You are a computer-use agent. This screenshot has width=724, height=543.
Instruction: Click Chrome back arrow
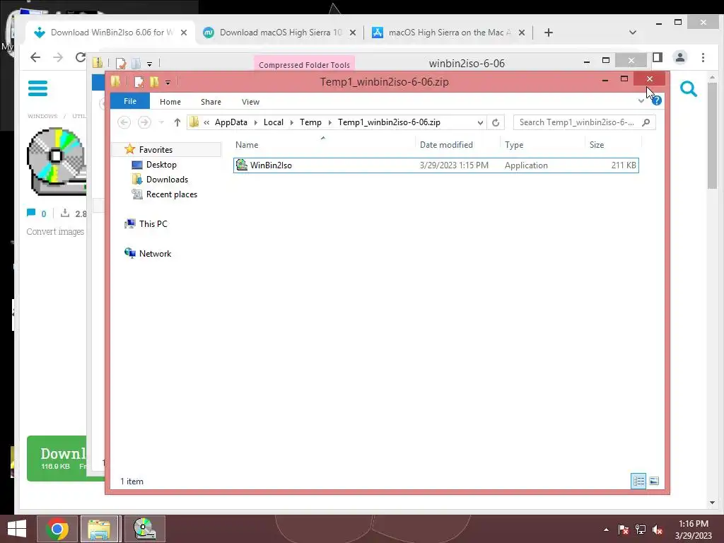35,57
